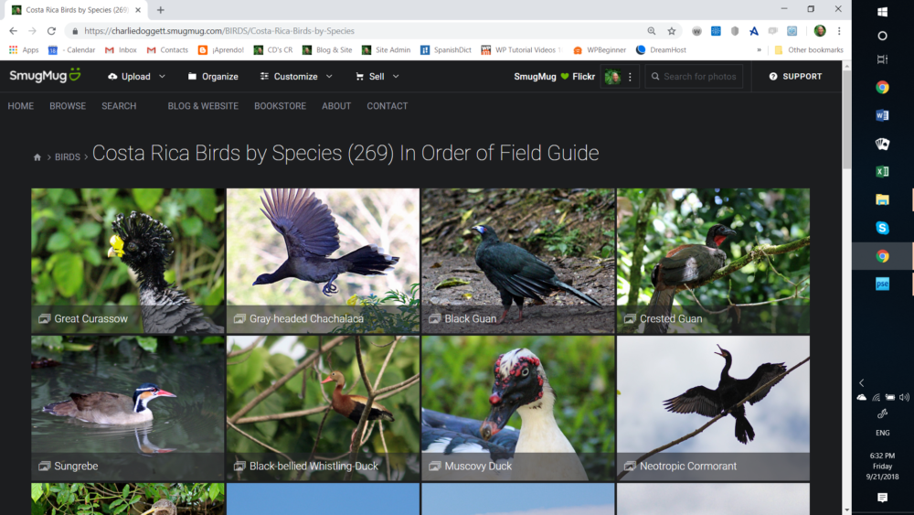Open Excel from taskbar
Screen dimensions: 914x515
pos(882,171)
